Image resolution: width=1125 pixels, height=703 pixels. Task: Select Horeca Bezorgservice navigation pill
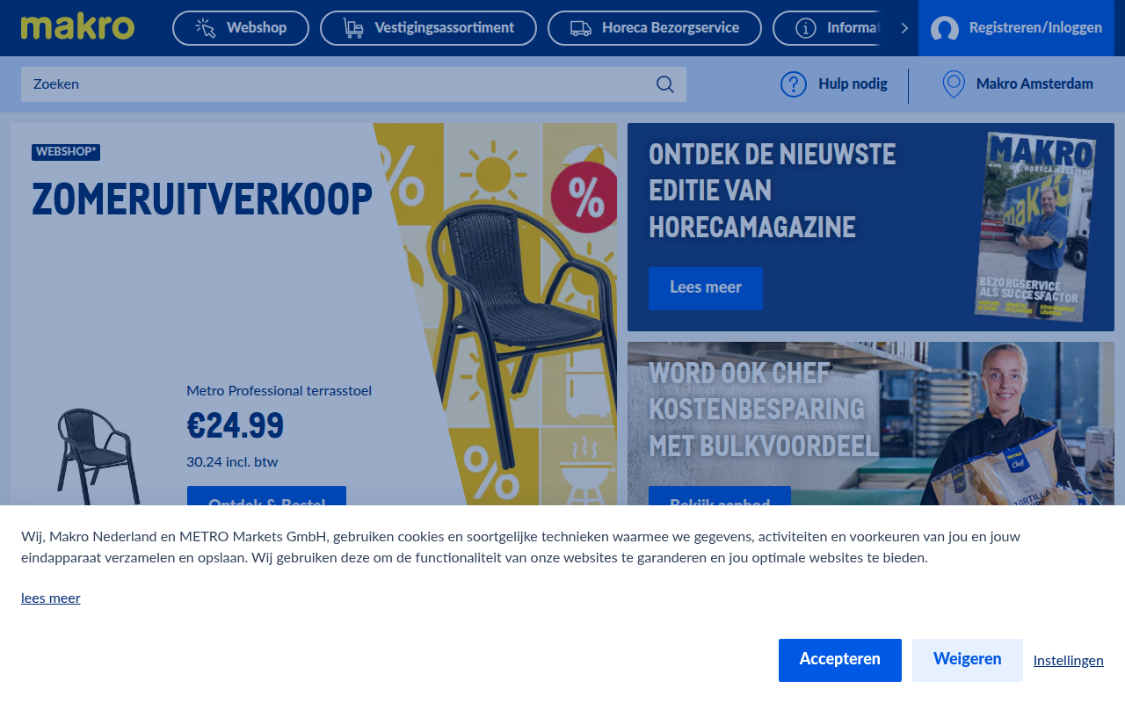pos(655,28)
